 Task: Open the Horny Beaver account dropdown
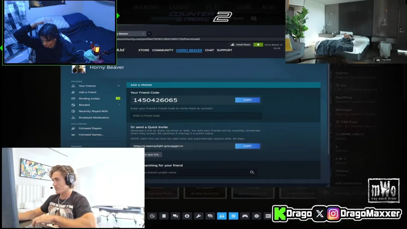273,45
